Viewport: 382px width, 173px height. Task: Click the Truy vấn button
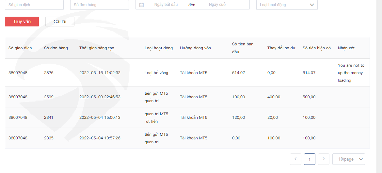pos(22,22)
